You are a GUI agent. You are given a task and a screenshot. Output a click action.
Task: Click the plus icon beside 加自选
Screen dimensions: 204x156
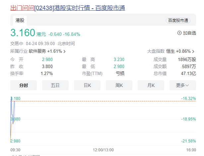point(179,33)
